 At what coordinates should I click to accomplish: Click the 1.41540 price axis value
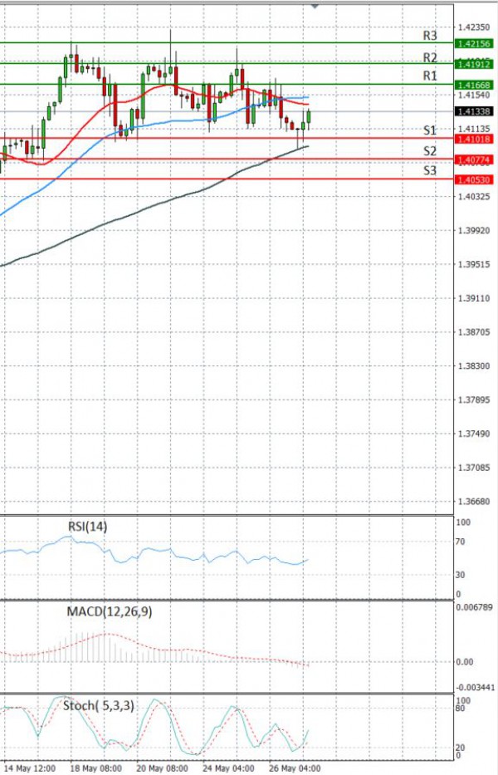[x=474, y=95]
